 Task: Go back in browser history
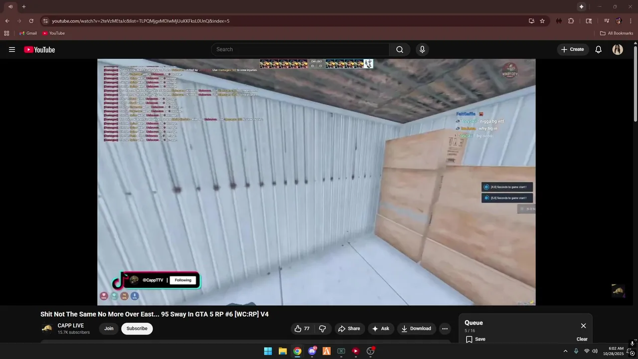point(7,21)
